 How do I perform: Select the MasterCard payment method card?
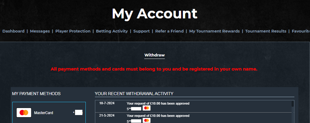49,113
